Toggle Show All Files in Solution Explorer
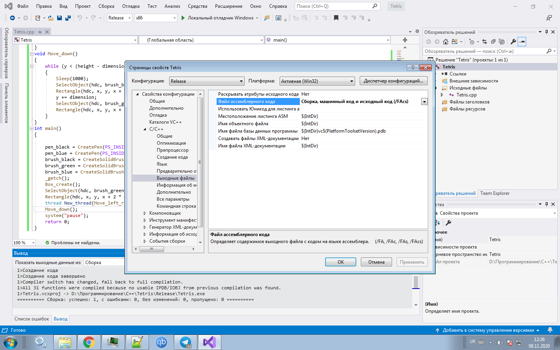 click(502, 42)
